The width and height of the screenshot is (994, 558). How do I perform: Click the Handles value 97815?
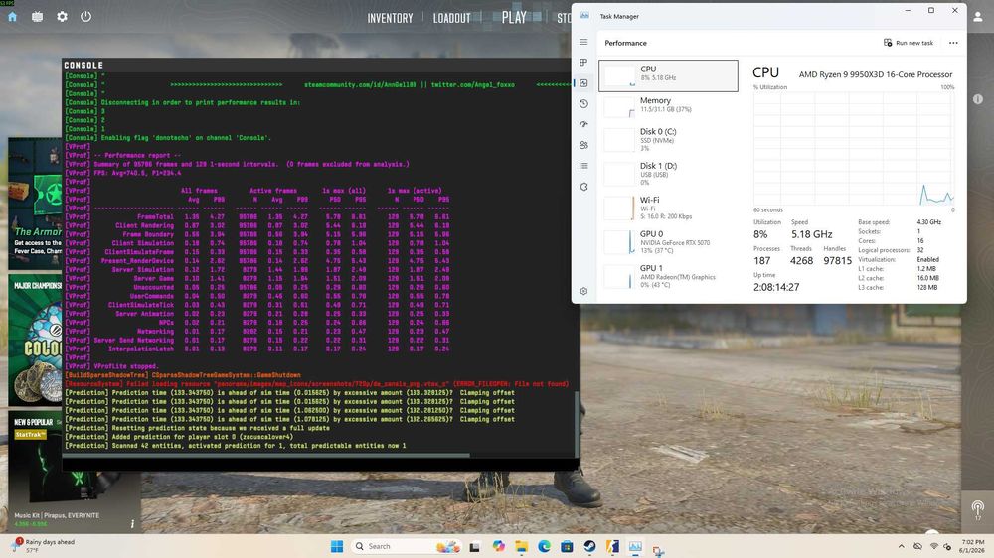coord(837,261)
